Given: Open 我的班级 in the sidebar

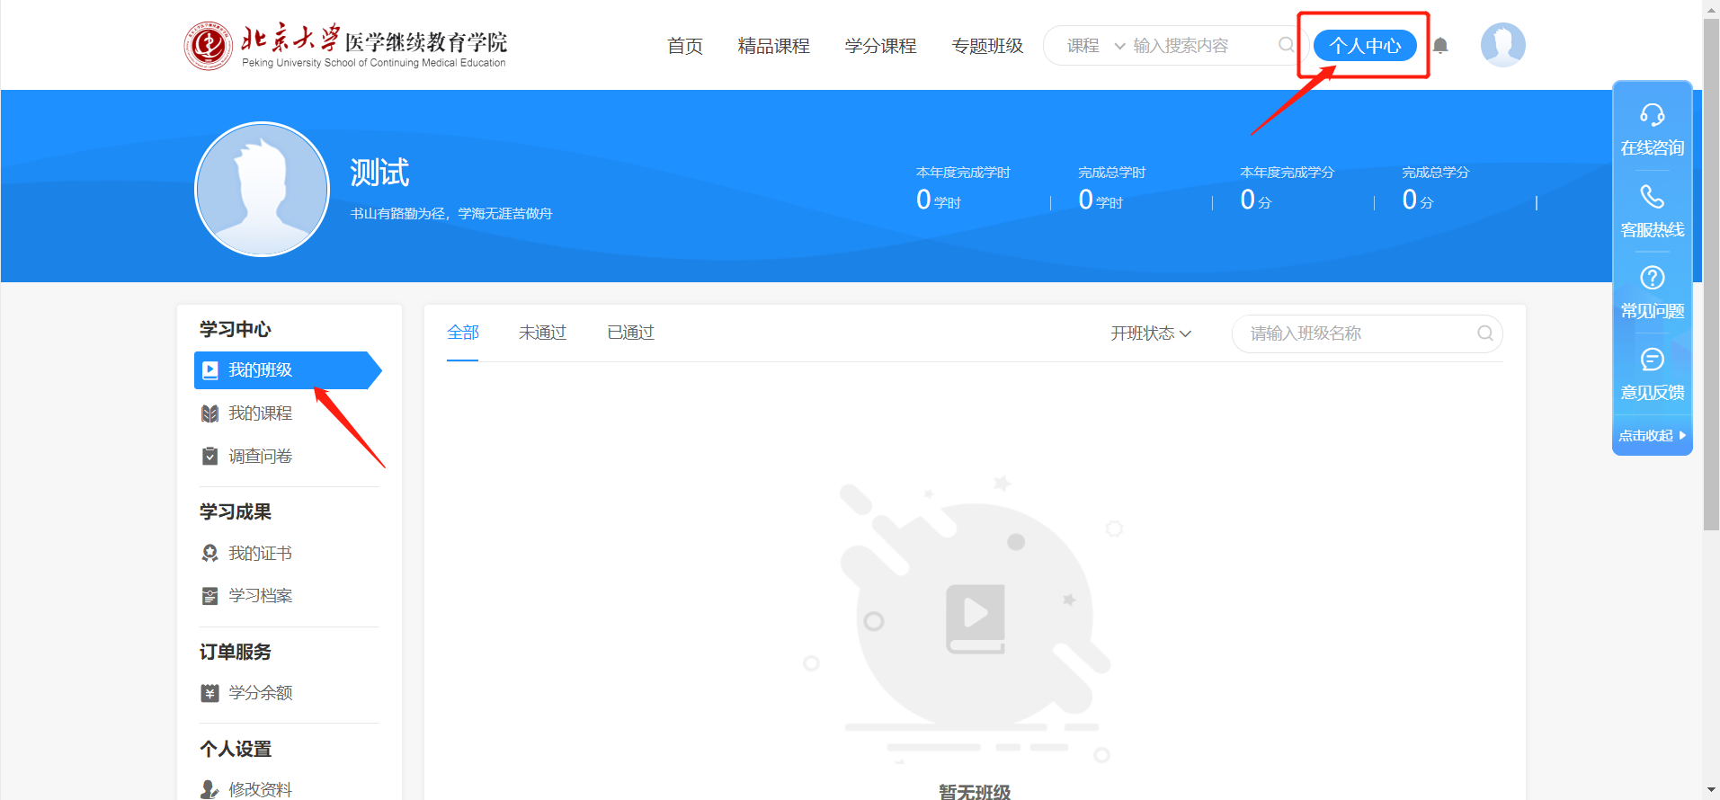Looking at the screenshot, I should point(288,370).
